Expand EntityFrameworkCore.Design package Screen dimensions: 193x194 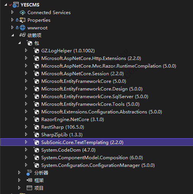26,89
